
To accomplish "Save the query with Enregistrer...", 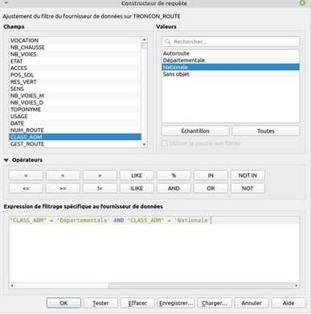I will (x=176, y=303).
